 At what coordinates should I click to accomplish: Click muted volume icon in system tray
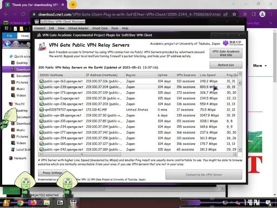(x=238, y=203)
